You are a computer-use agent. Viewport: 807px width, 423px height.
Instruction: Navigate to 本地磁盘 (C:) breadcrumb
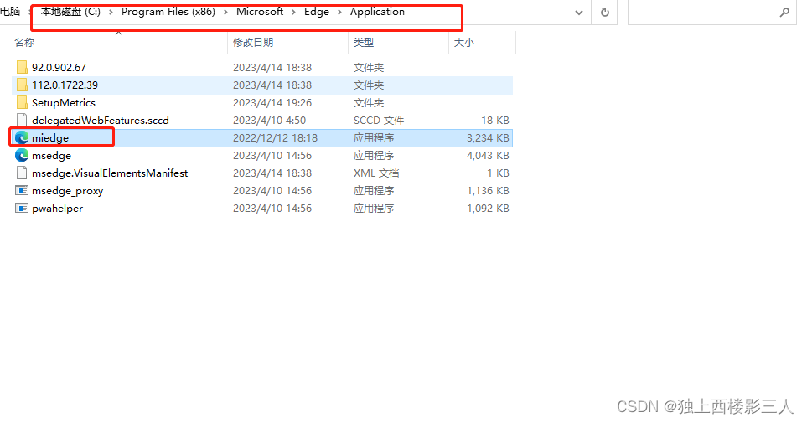[x=71, y=12]
